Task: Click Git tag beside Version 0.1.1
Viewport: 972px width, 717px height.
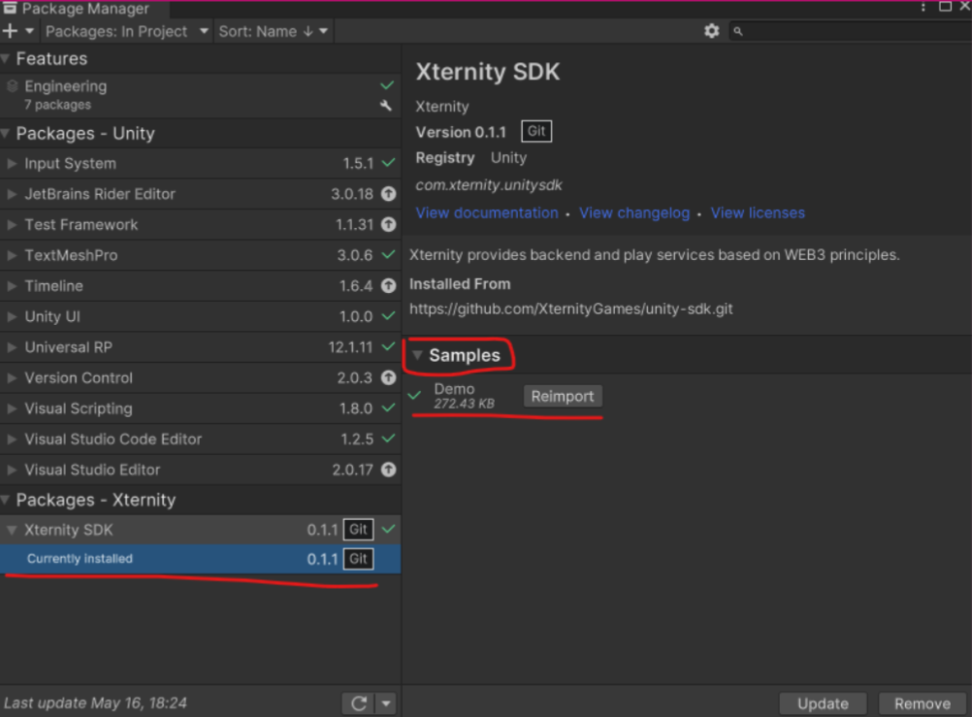Action: [536, 132]
